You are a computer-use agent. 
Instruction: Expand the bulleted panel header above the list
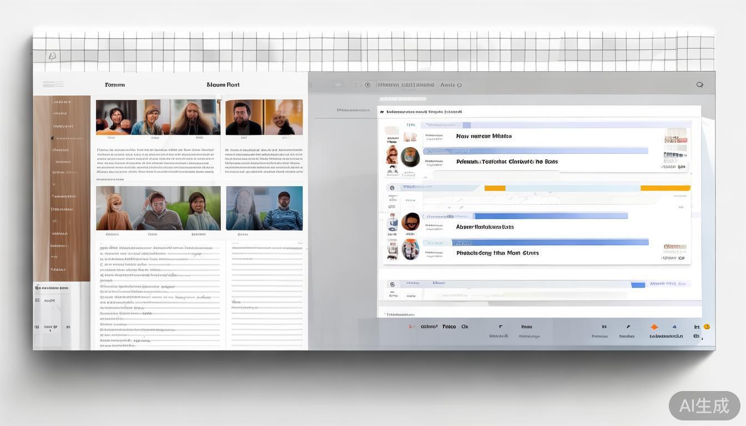tap(382, 111)
